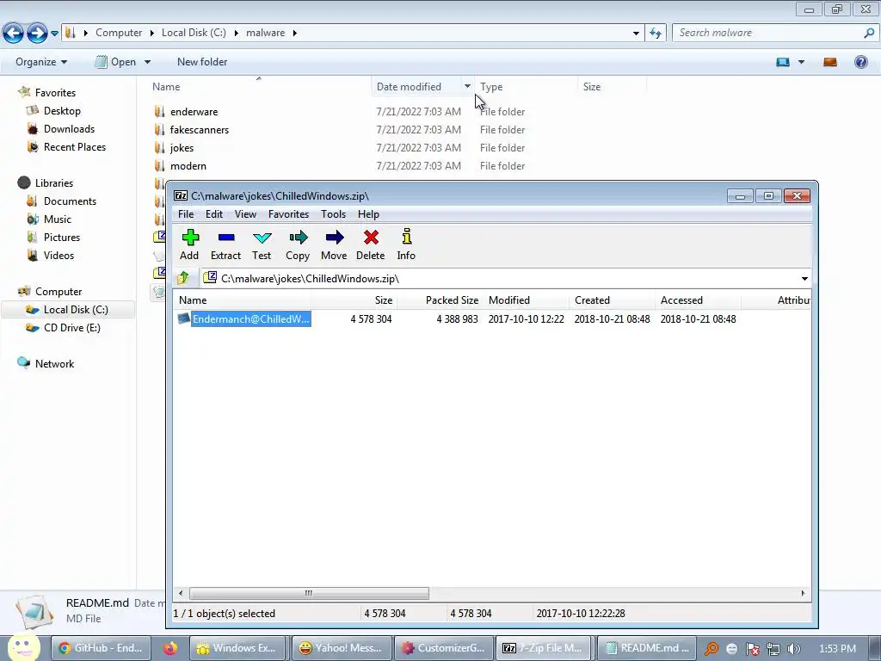Sort Explorer files by Type column

(x=526, y=87)
